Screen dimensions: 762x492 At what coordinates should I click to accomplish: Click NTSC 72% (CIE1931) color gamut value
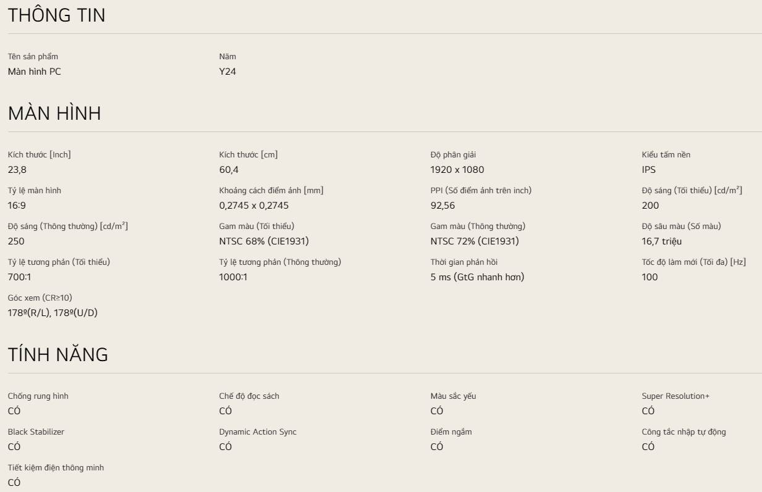click(x=475, y=241)
